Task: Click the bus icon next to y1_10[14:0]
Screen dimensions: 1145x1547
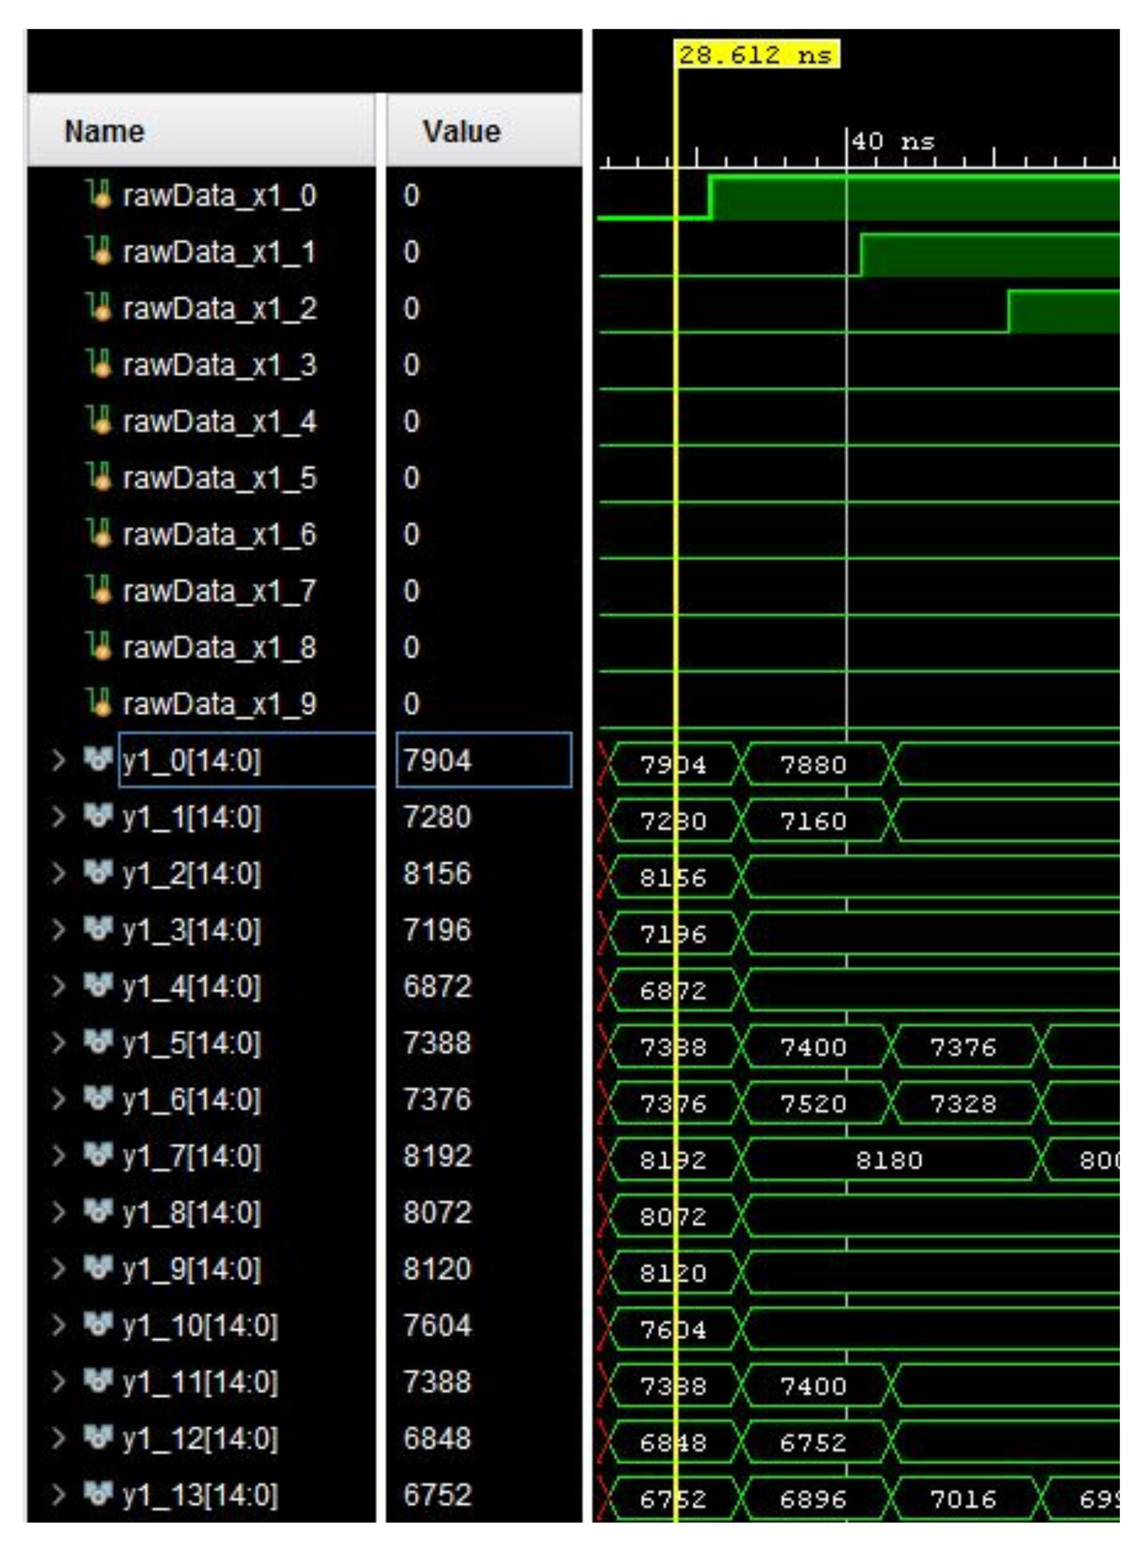Action: point(98,1325)
